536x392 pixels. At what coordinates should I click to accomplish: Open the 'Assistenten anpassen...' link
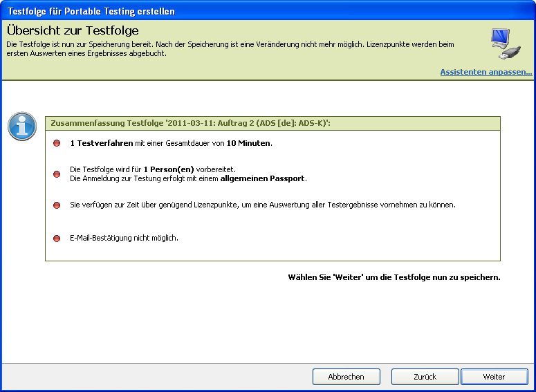pos(486,72)
